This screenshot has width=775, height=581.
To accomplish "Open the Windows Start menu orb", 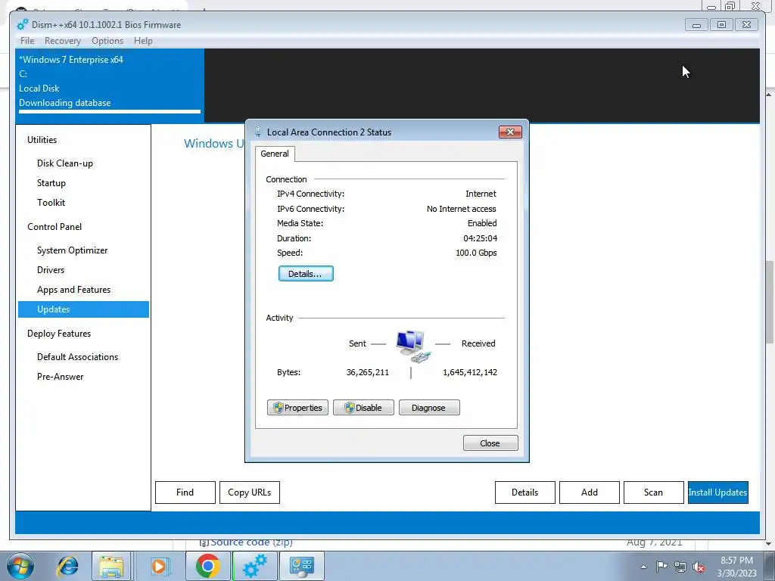I will click(20, 566).
